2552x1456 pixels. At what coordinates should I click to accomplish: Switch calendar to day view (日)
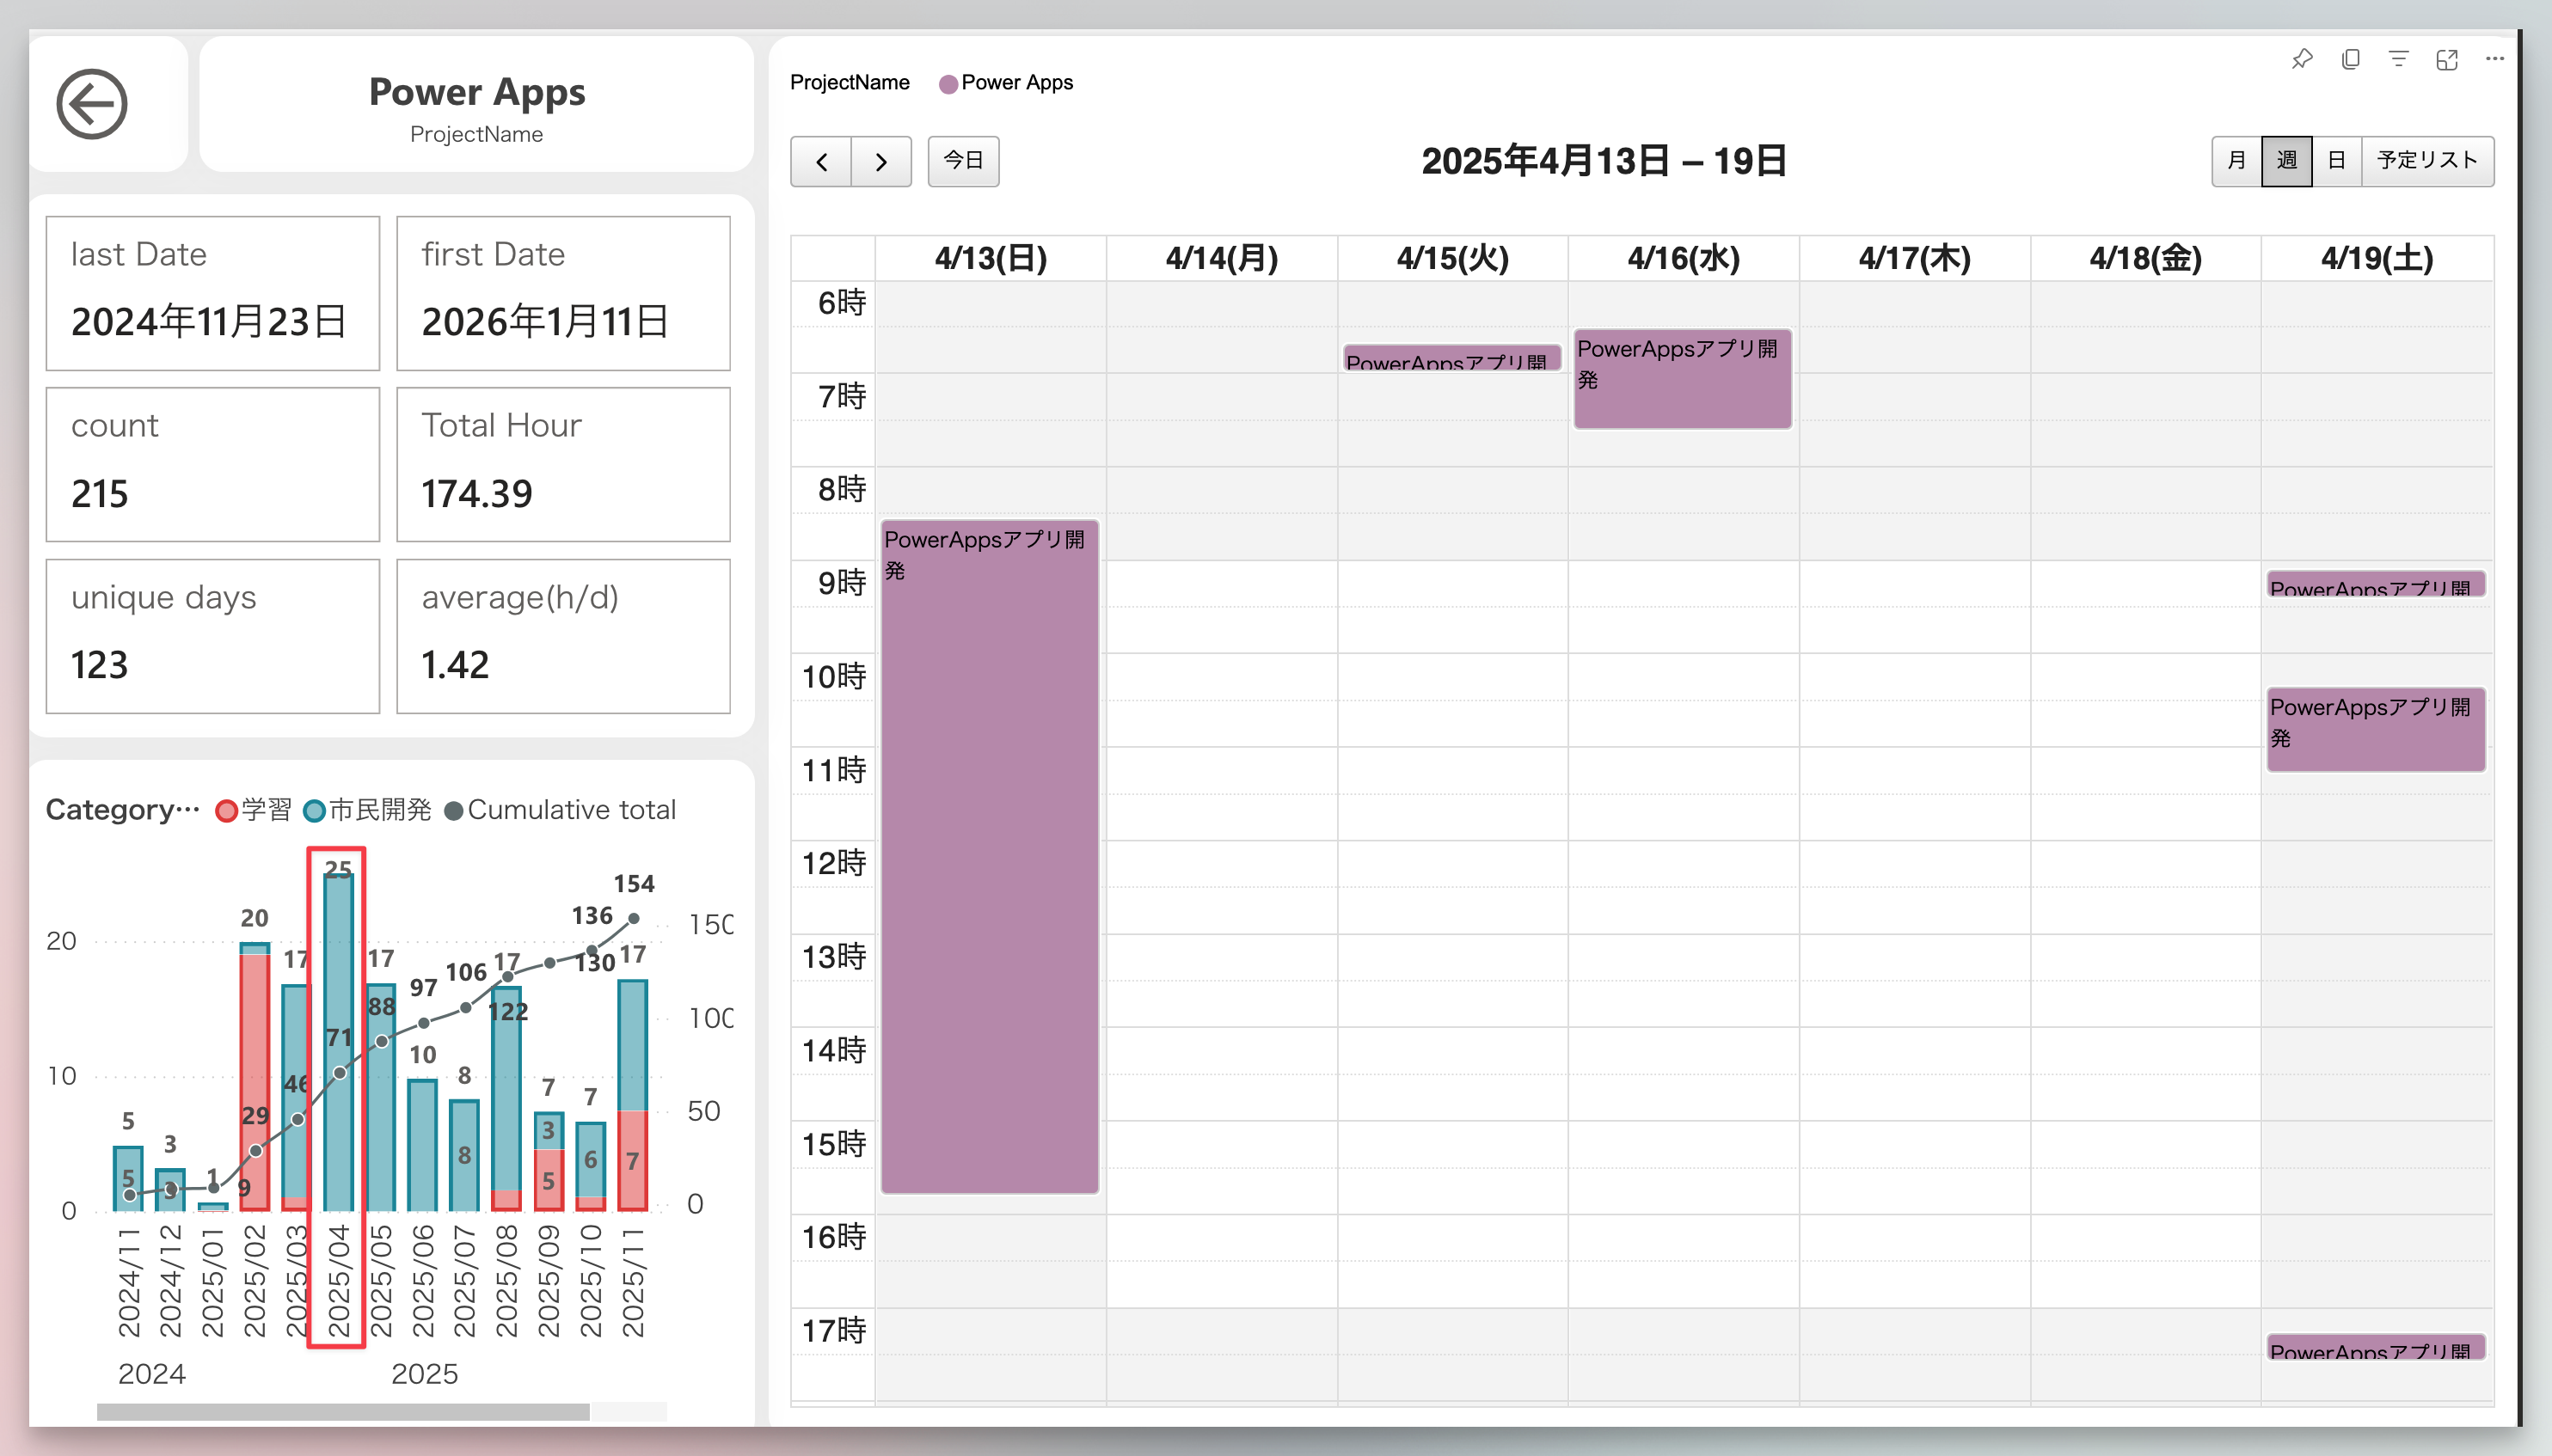tap(2337, 161)
